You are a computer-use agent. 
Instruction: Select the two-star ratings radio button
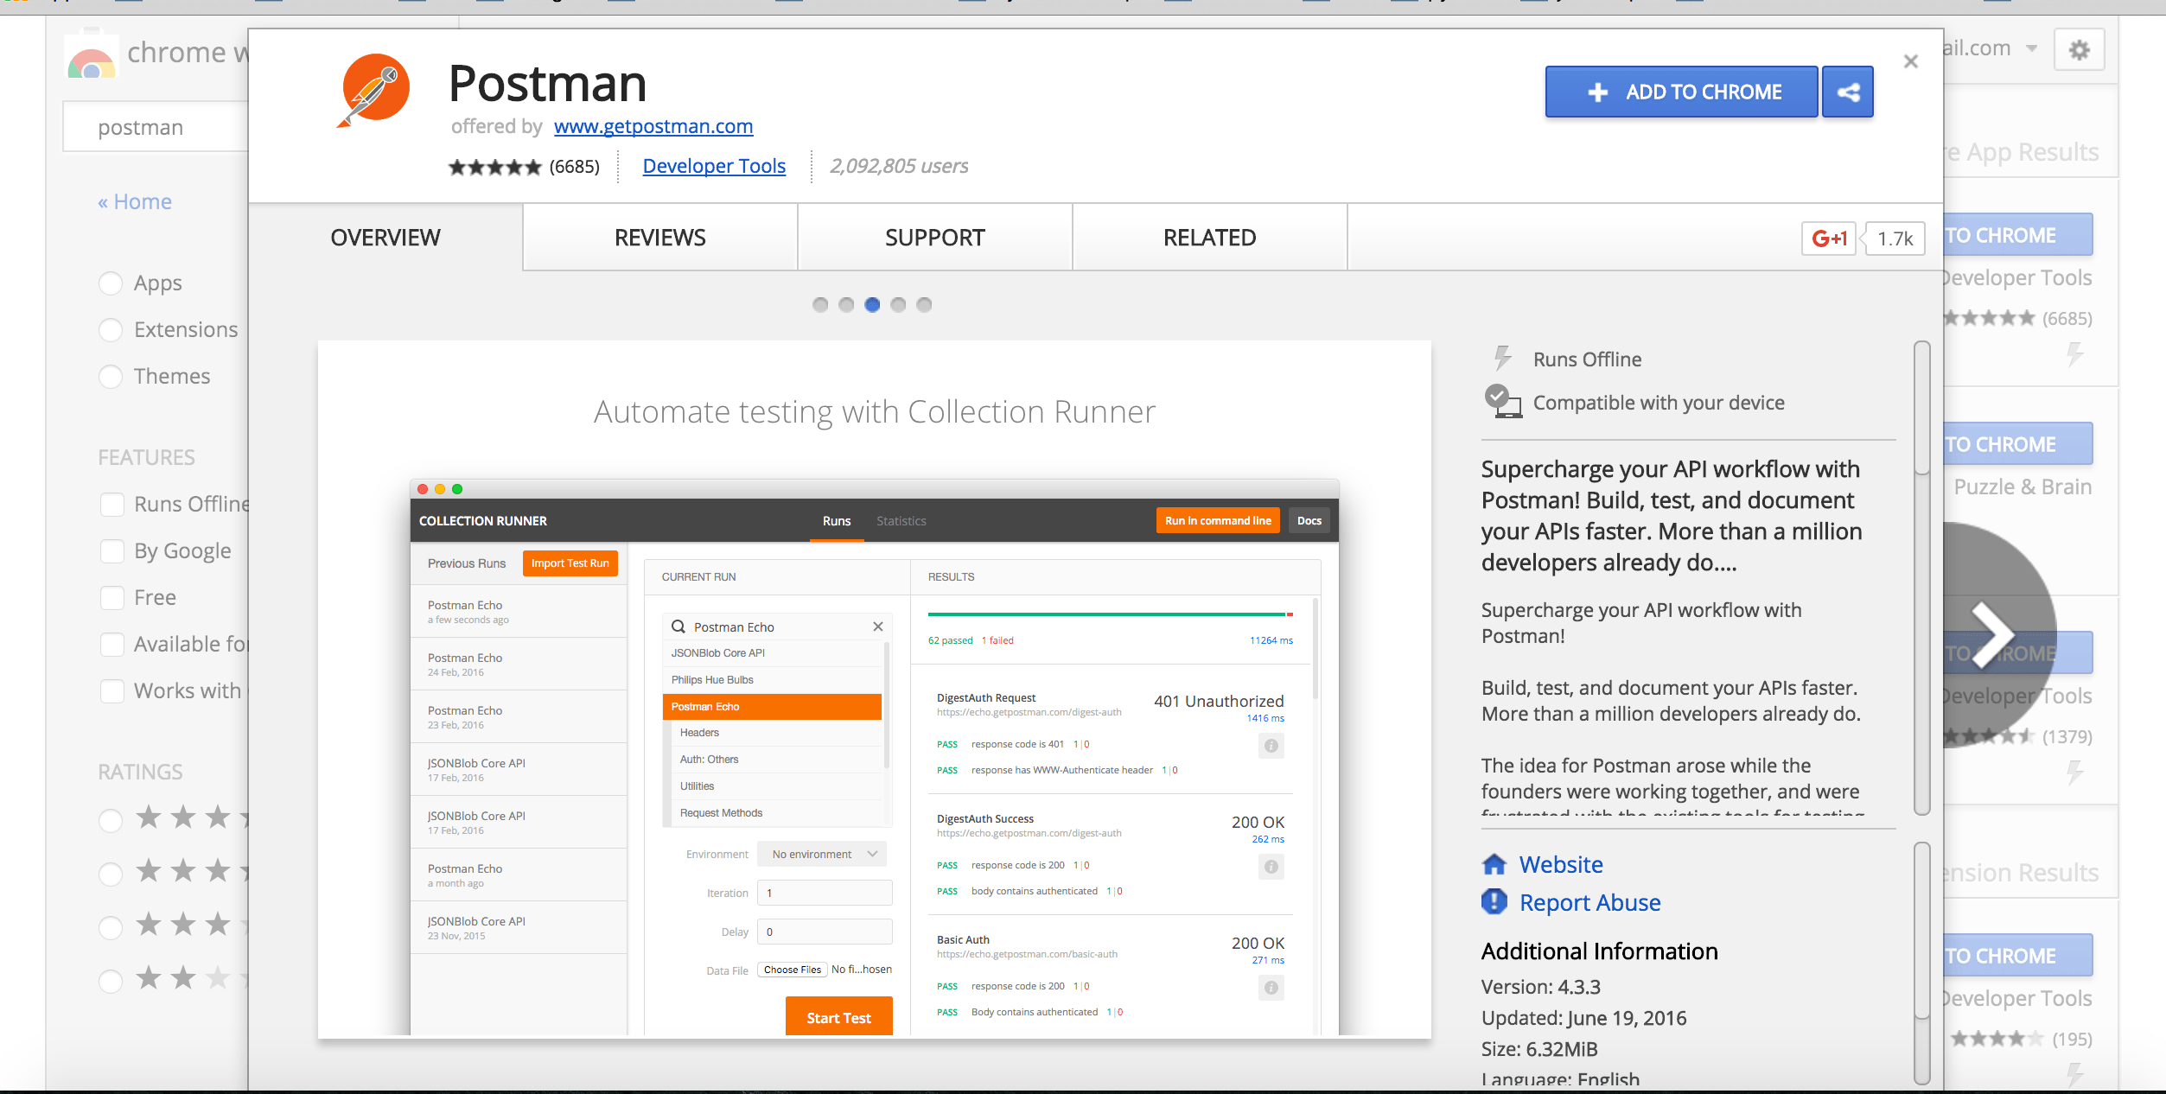tap(111, 981)
